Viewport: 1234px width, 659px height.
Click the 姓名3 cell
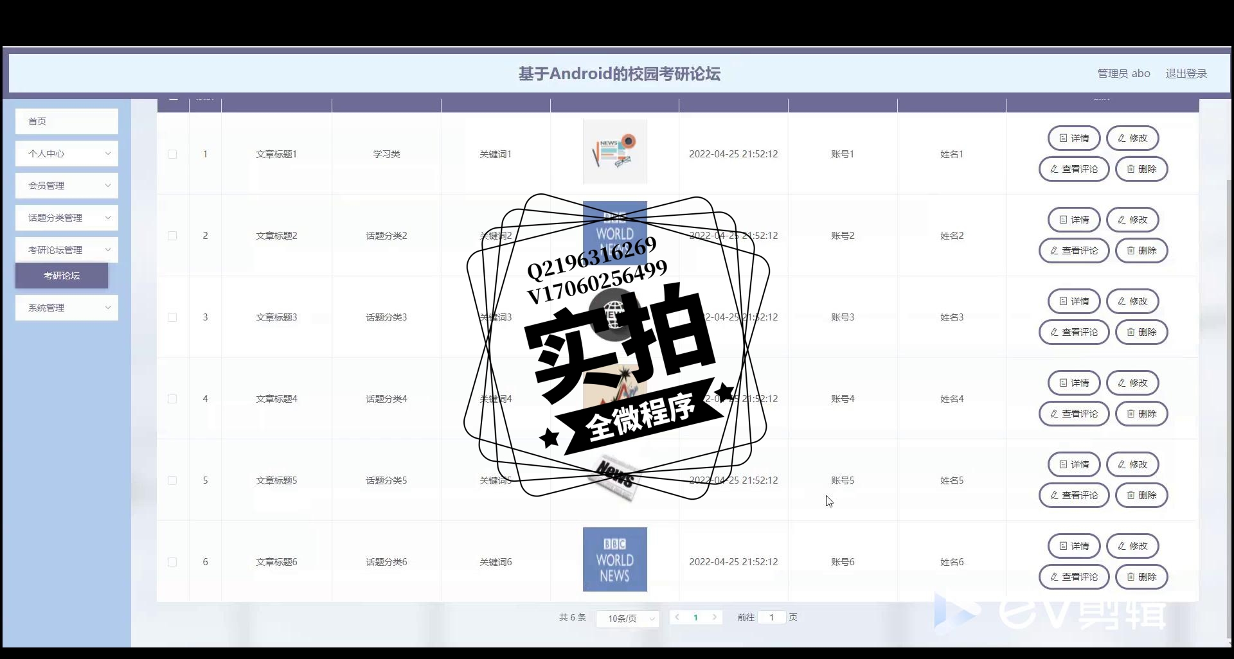click(952, 317)
